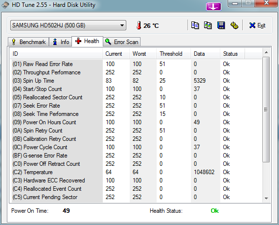Click the HD Tune title bar icon
The image size is (279, 225).
pos(5,5)
